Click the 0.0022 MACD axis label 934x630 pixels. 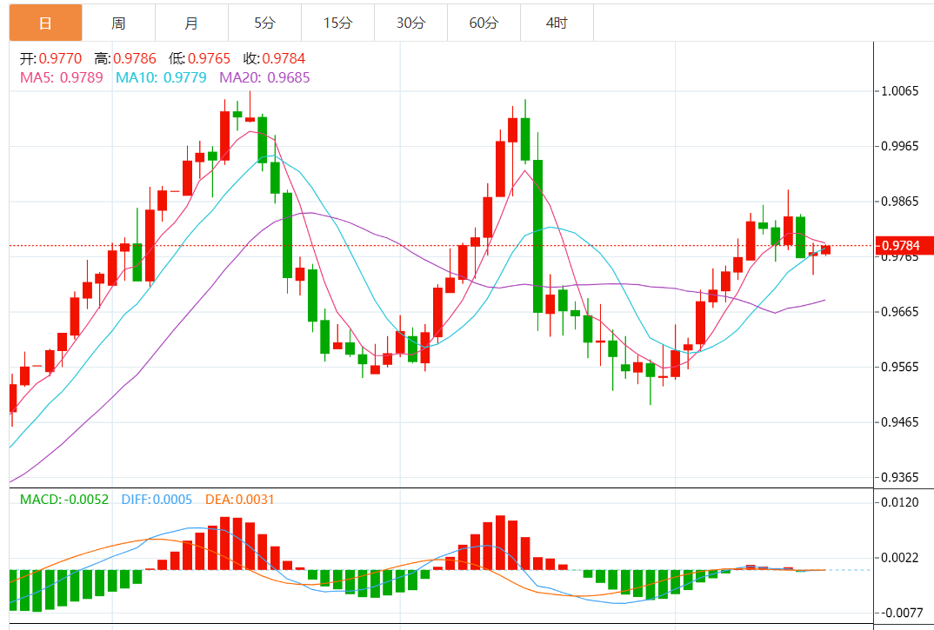[900, 558]
